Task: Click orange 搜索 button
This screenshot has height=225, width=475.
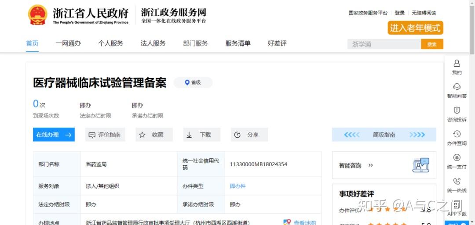Action: [x=432, y=44]
